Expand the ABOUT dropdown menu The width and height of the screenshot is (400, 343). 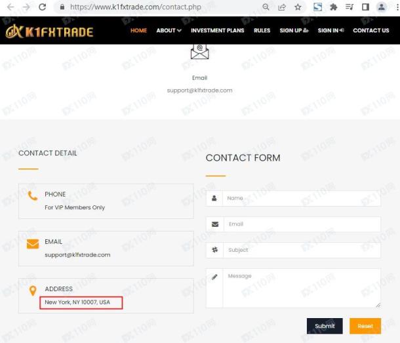pos(169,31)
